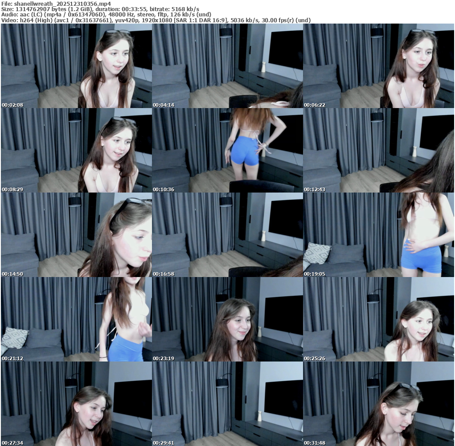Open the thumbnail stamped 00:19:05
The height and width of the screenshot is (446, 455).
tap(379, 235)
